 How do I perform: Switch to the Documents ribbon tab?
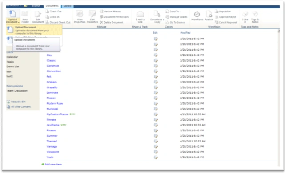(52, 6)
